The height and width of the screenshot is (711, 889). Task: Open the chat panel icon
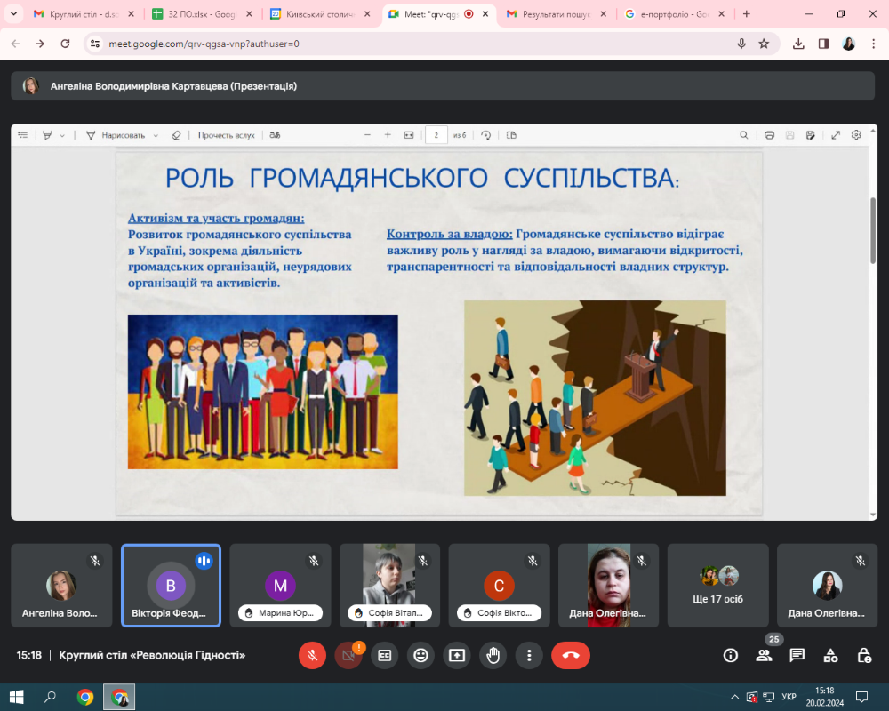coord(797,655)
